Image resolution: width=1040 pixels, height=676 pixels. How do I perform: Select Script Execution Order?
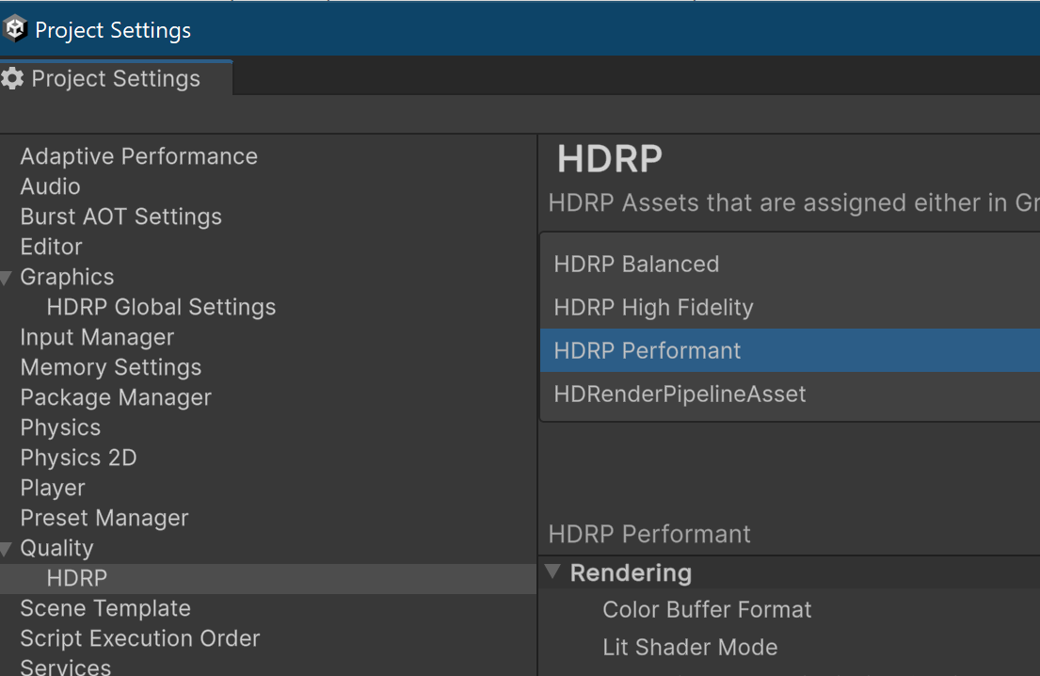(x=139, y=638)
